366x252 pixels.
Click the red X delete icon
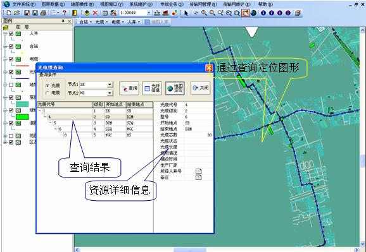95,13
